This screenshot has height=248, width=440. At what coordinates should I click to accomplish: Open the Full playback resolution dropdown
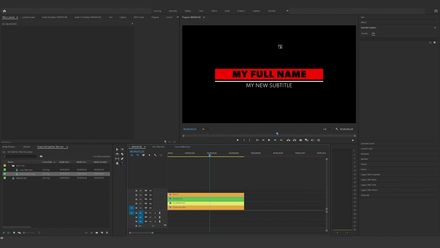(328, 129)
